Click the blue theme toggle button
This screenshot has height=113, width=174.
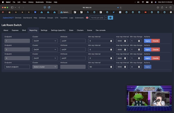pyautogui.click(x=110, y=18)
